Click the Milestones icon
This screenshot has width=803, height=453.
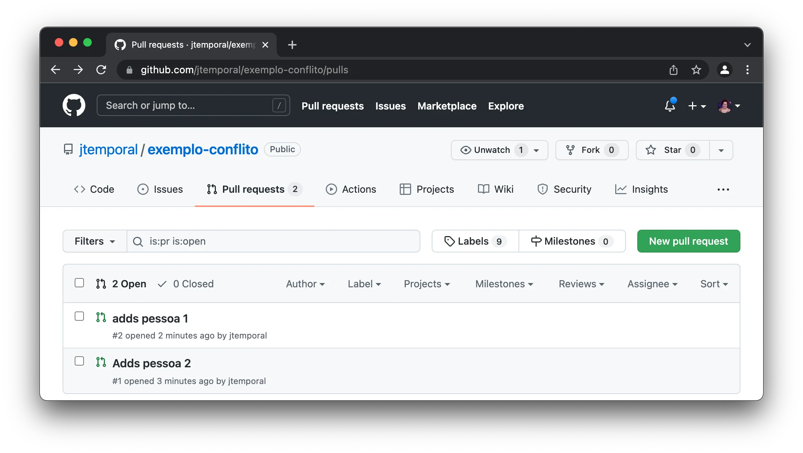click(x=536, y=241)
